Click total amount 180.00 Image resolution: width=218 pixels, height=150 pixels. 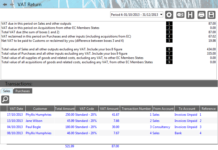(x=70, y=127)
